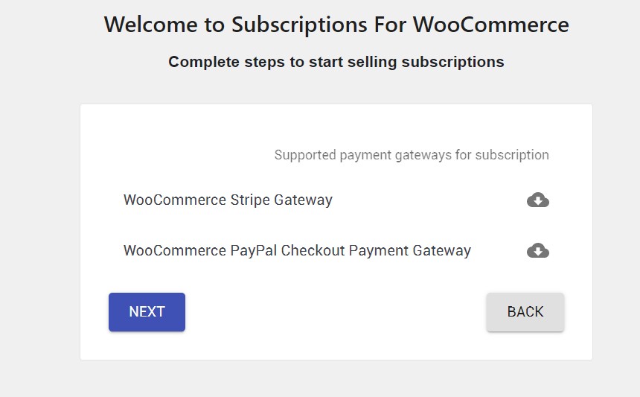Screen dimensions: 640x397
Task: Click the cloud icon beside PayPal Checkout
Action: pos(538,251)
